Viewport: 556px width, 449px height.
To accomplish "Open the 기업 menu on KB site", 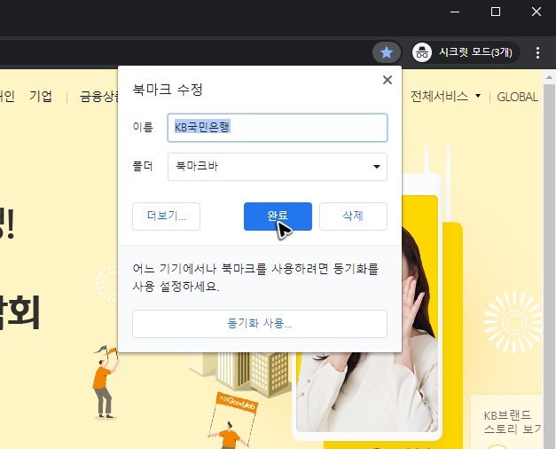I will [x=41, y=96].
